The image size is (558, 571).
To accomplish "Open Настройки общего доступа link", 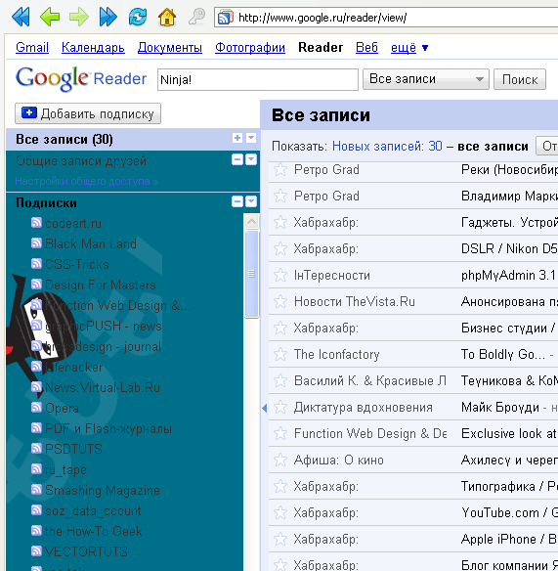I will pyautogui.click(x=87, y=181).
